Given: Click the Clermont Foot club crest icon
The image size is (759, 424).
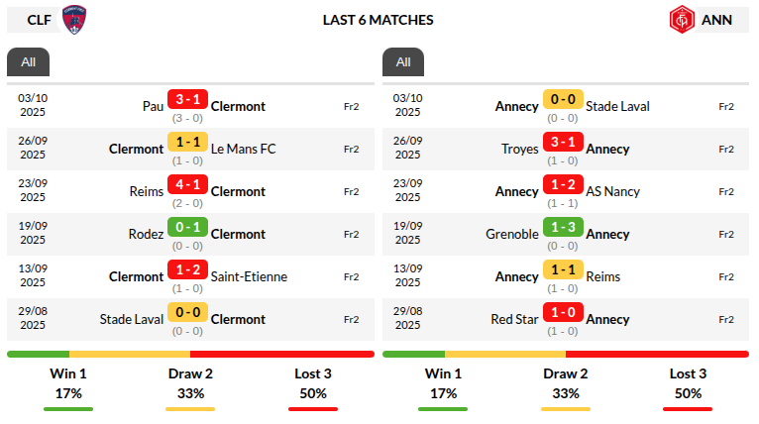Looking at the screenshot, I should [73, 20].
